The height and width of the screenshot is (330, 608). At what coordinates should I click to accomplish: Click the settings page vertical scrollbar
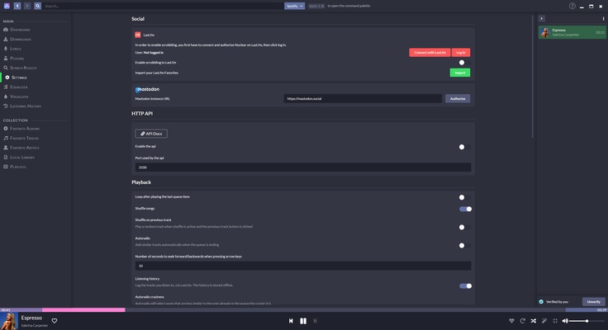pyautogui.click(x=532, y=77)
